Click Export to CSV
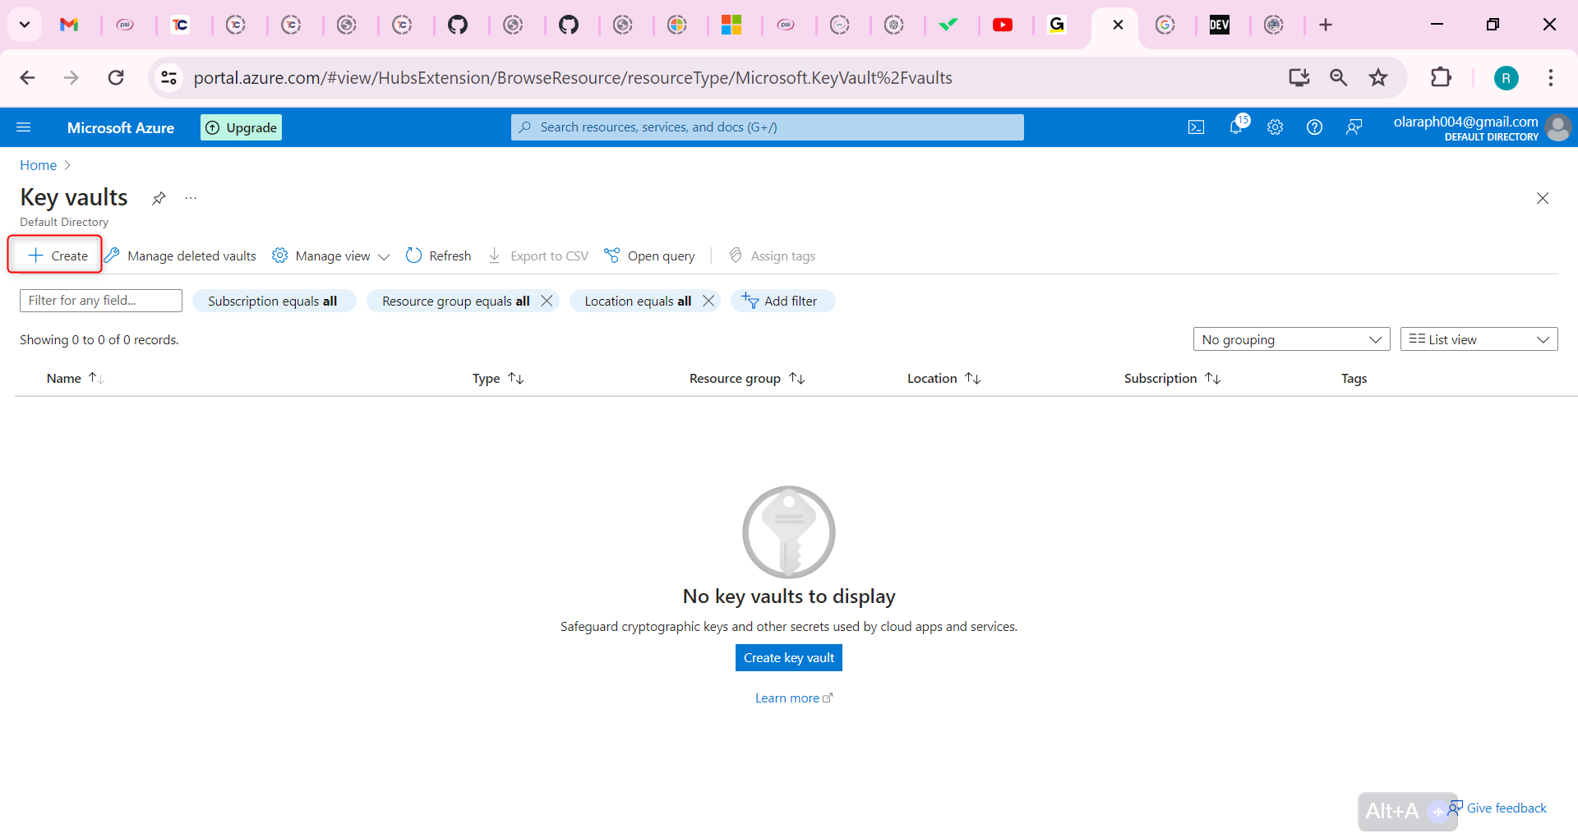 tap(538, 256)
